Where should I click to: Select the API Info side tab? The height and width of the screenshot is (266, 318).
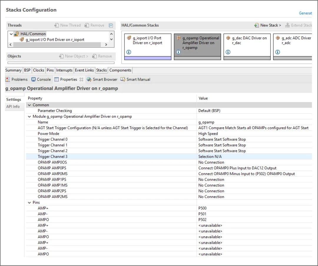(x=13, y=106)
